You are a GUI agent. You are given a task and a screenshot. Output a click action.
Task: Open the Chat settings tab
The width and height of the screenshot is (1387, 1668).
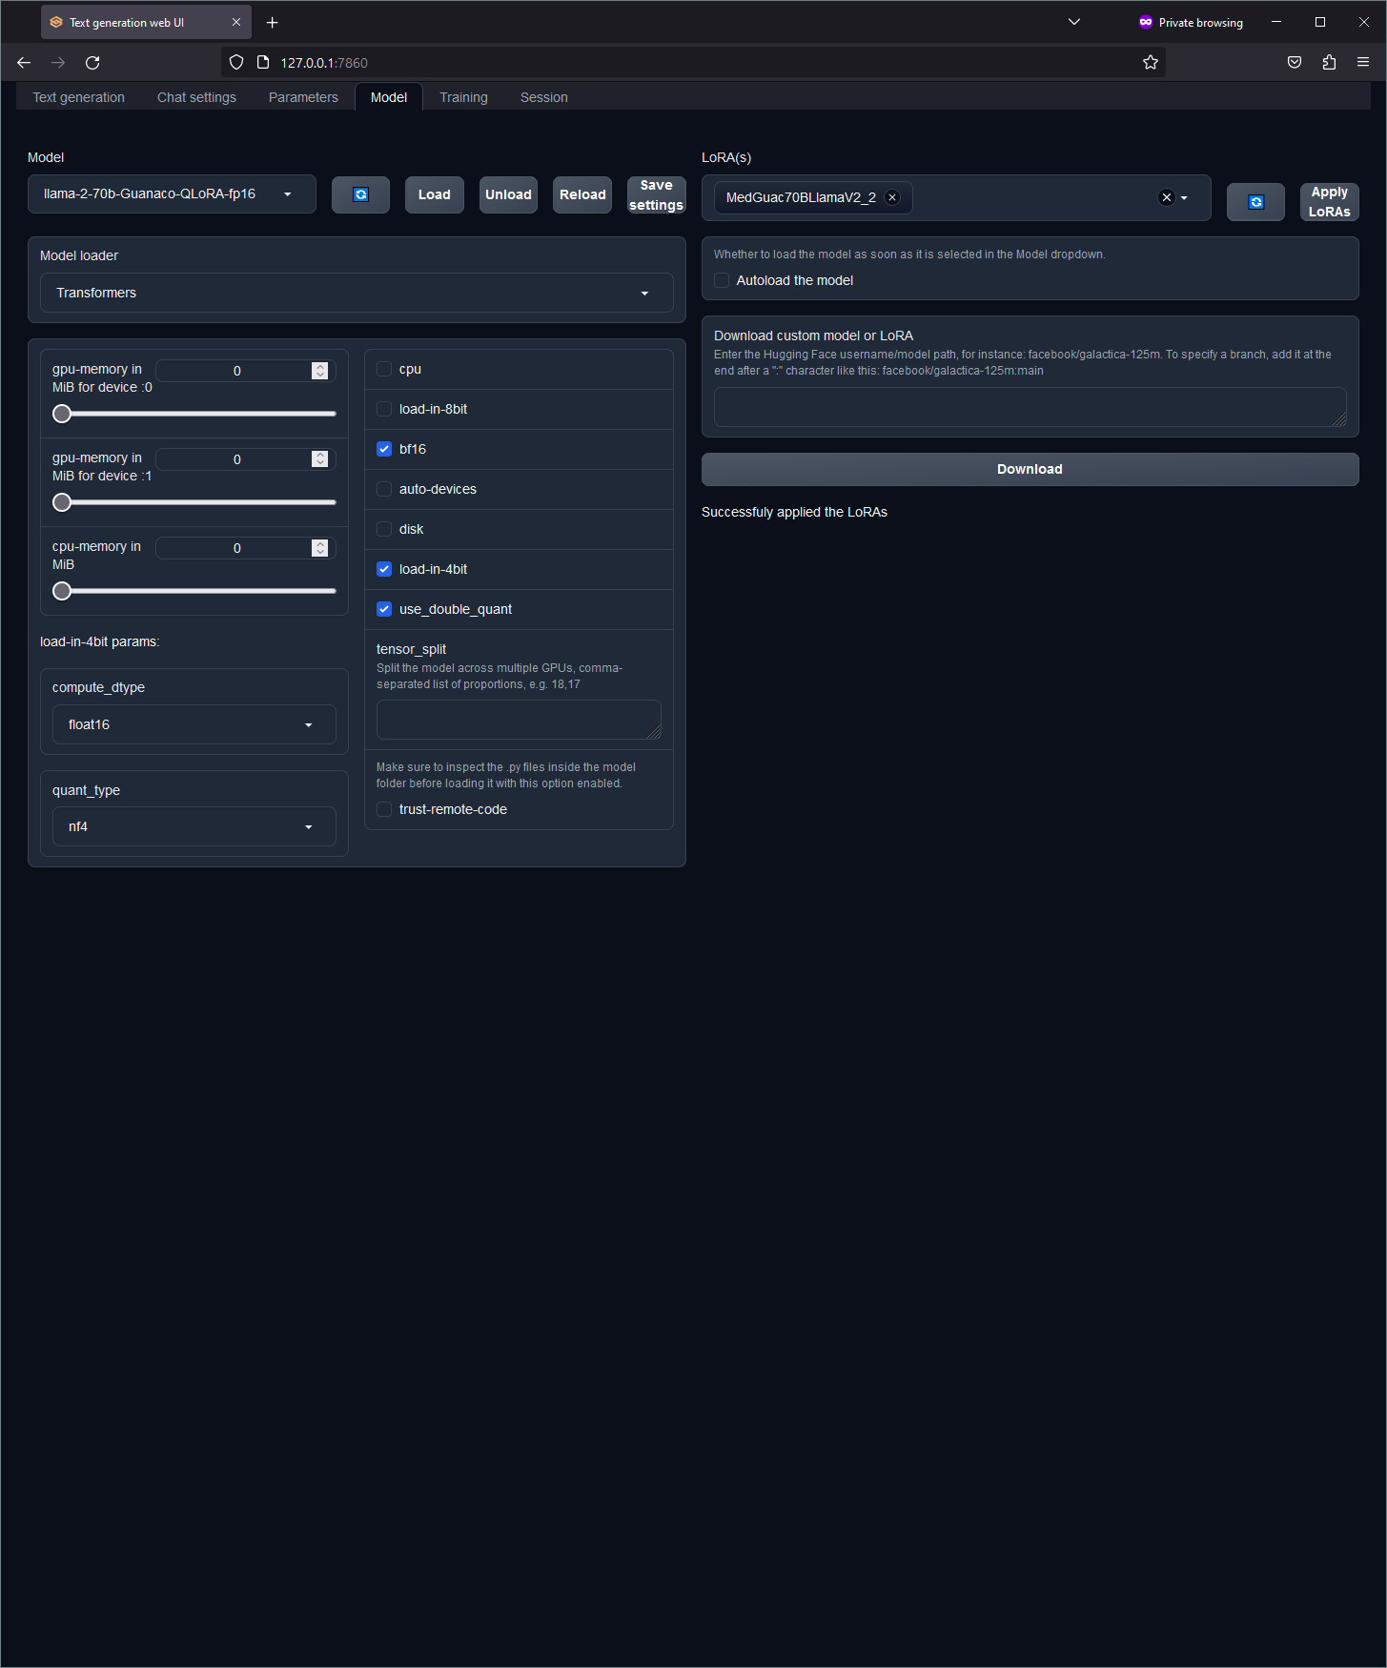click(196, 97)
